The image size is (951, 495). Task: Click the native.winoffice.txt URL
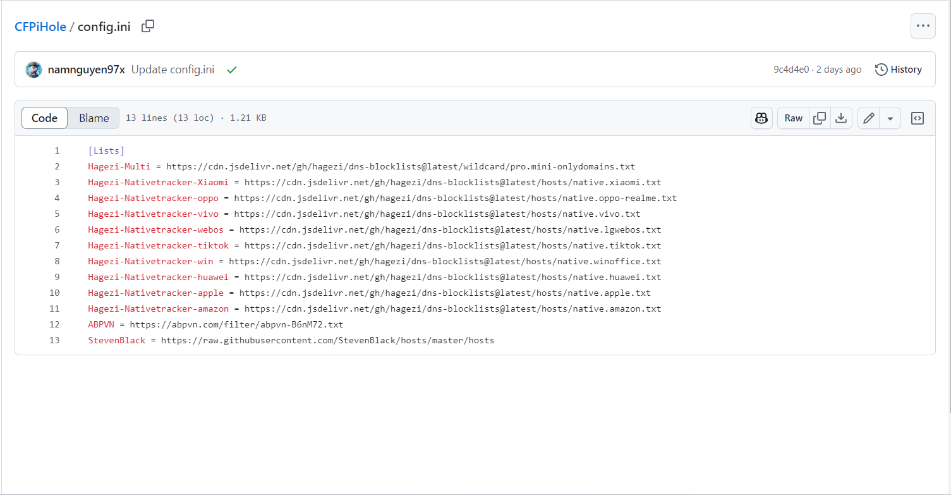pyautogui.click(x=445, y=261)
